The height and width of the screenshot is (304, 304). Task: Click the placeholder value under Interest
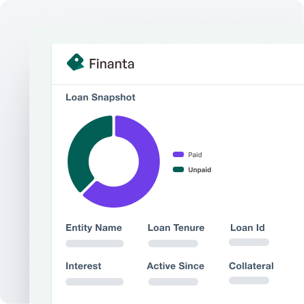coord(94,281)
